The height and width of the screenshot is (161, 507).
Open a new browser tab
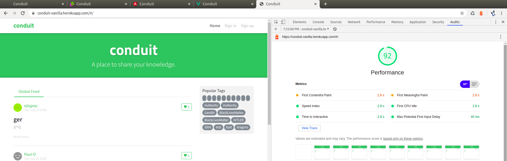pos(325,4)
